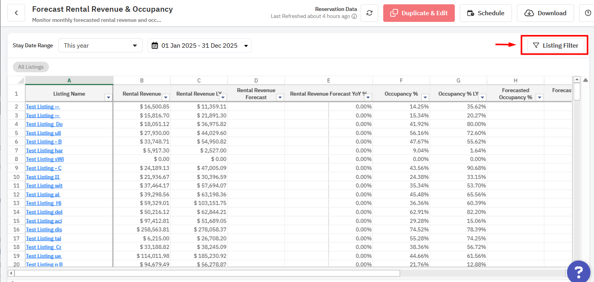Viewport: 594px width, 282px height.
Task: Refresh the reservation data
Action: pos(369,13)
